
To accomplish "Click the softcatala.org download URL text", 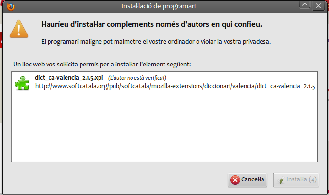I will click(175, 86).
